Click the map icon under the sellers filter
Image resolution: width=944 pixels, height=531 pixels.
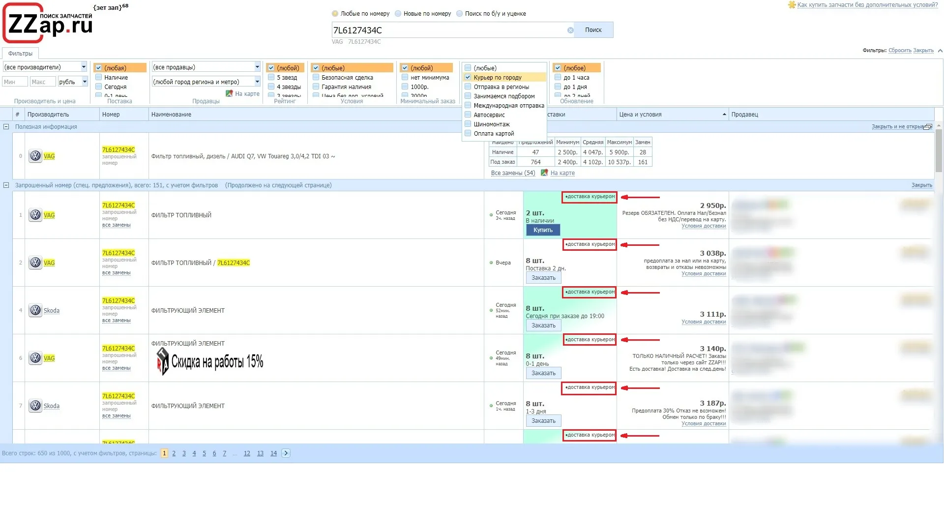[x=229, y=93]
